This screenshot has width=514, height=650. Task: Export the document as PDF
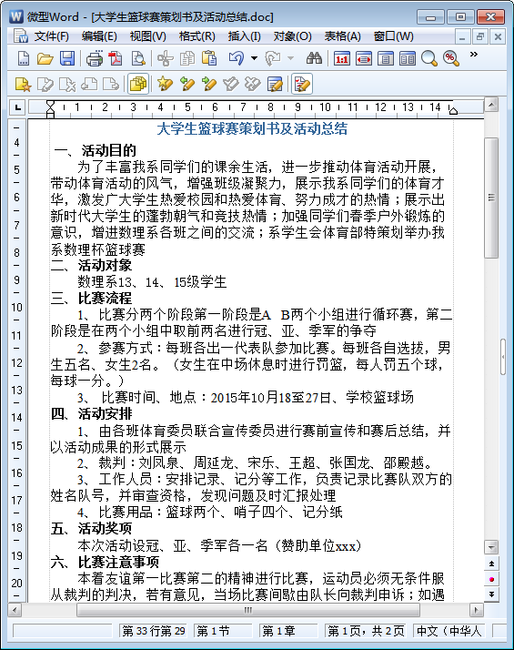(116, 58)
